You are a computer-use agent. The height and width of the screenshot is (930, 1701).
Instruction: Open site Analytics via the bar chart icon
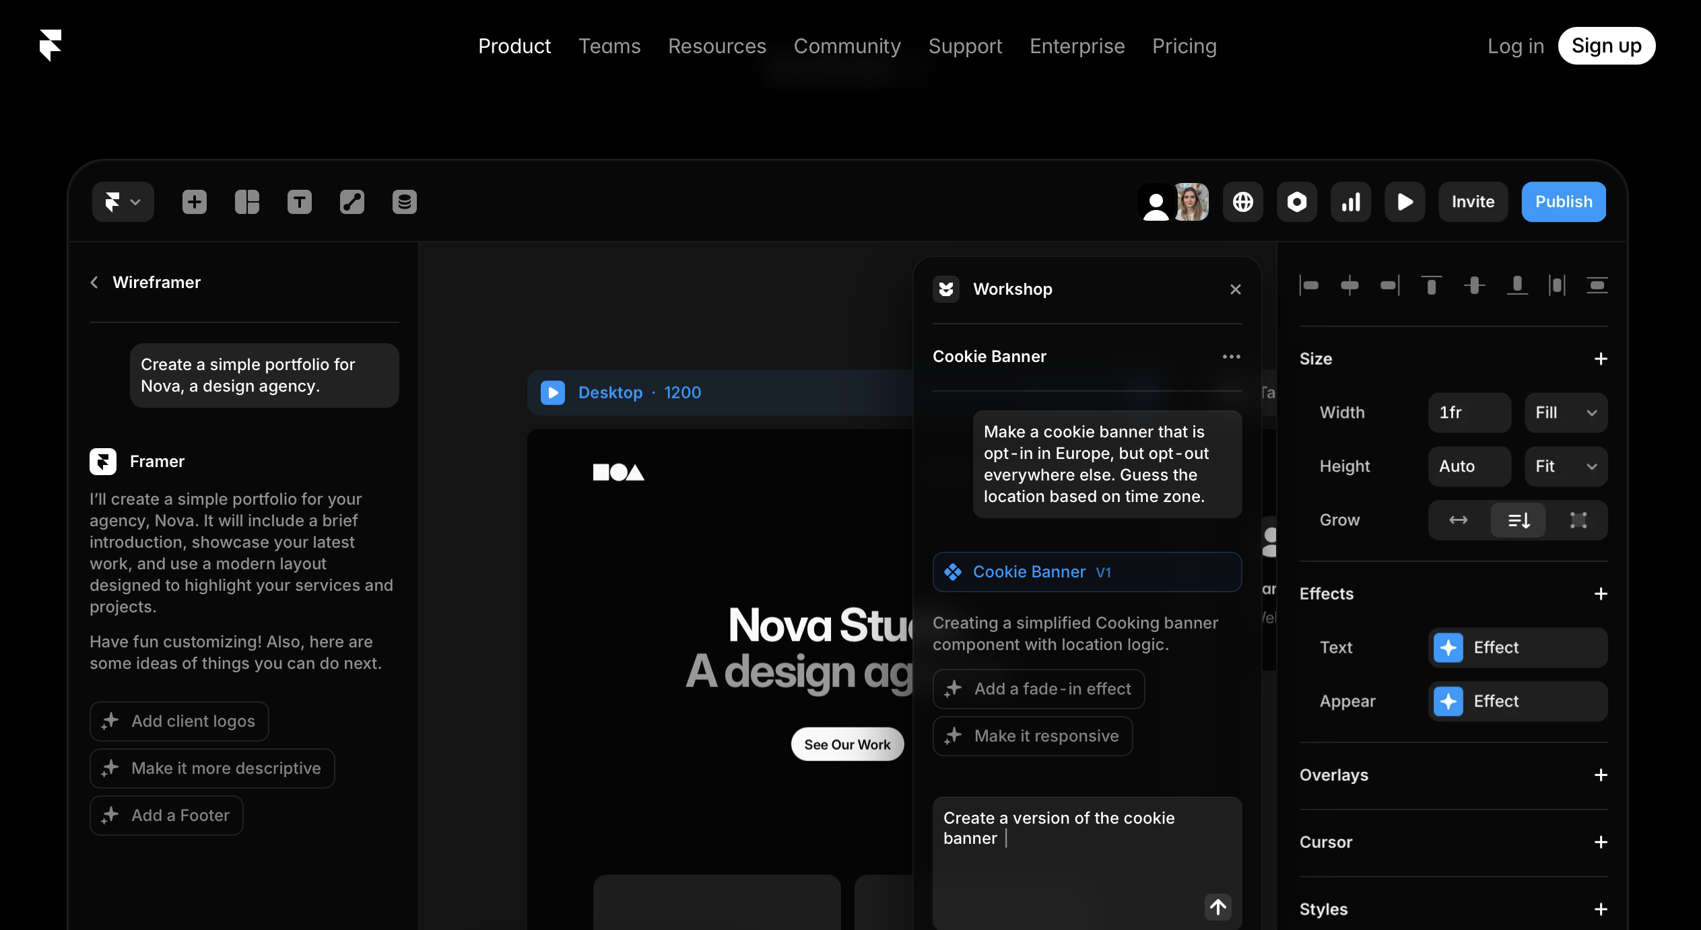tap(1350, 201)
